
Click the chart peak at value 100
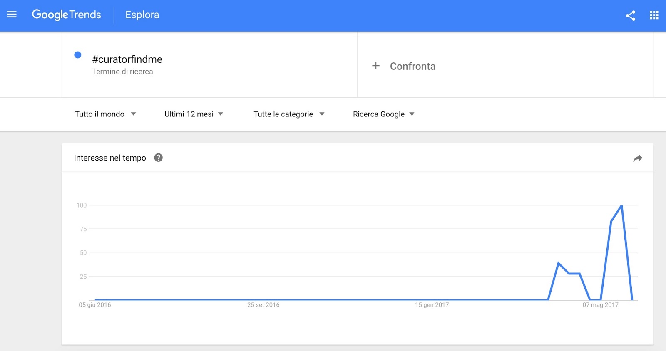pyautogui.click(x=621, y=205)
